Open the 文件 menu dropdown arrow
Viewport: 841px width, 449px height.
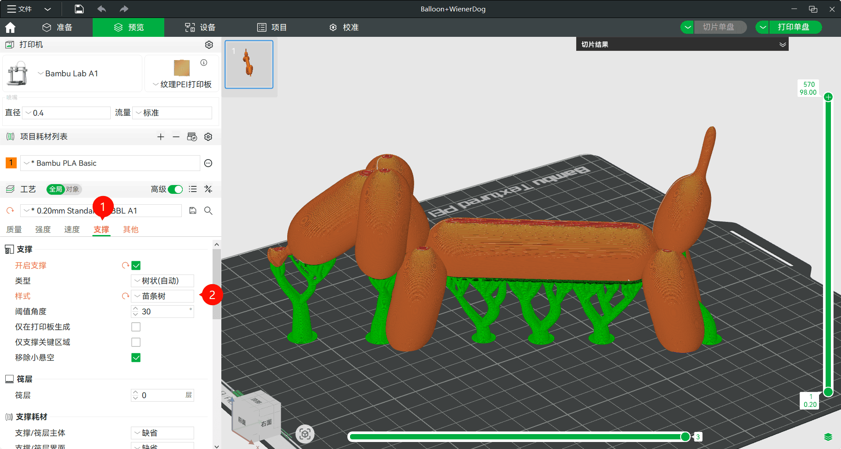(48, 9)
